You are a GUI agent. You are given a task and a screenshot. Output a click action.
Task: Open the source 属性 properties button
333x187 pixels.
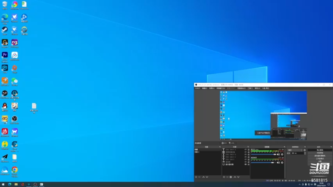click(224, 143)
